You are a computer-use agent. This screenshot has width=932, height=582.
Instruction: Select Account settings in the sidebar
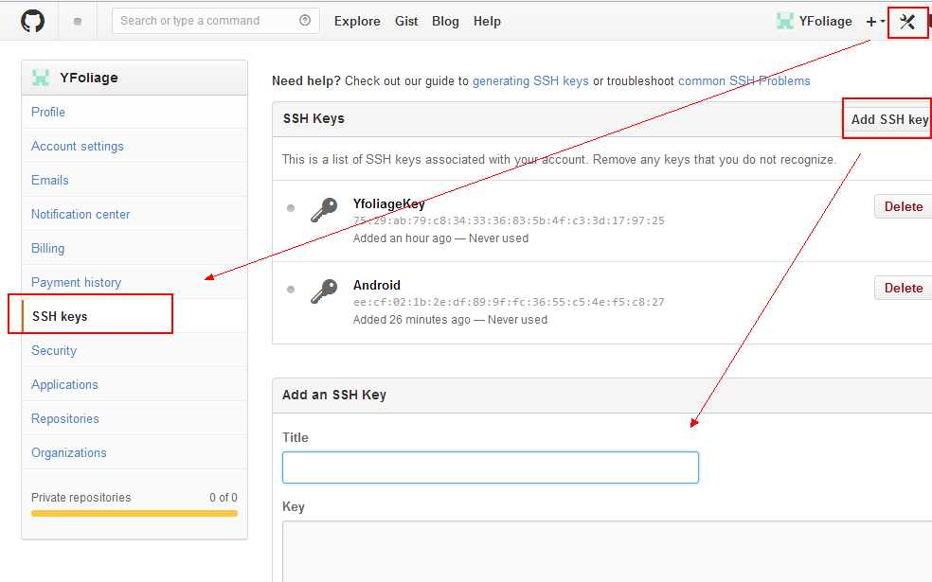(x=134, y=146)
